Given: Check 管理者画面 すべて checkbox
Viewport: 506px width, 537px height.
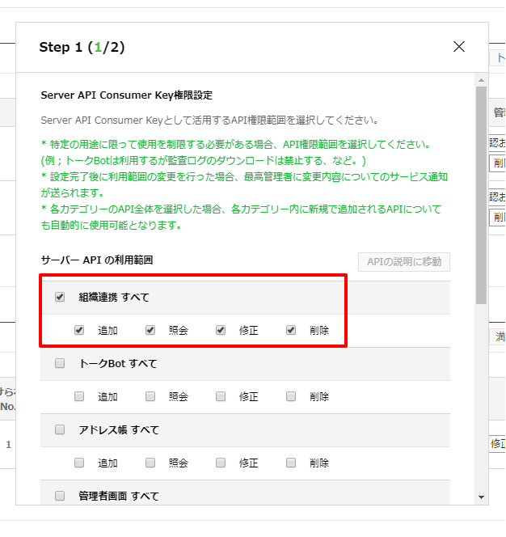Looking at the screenshot, I should (x=60, y=496).
